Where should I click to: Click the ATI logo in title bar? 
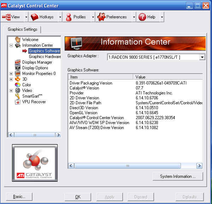tap(4, 5)
